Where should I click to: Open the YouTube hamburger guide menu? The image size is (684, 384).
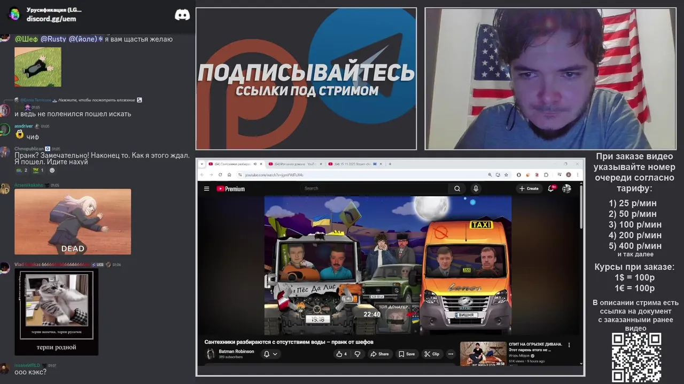click(206, 188)
